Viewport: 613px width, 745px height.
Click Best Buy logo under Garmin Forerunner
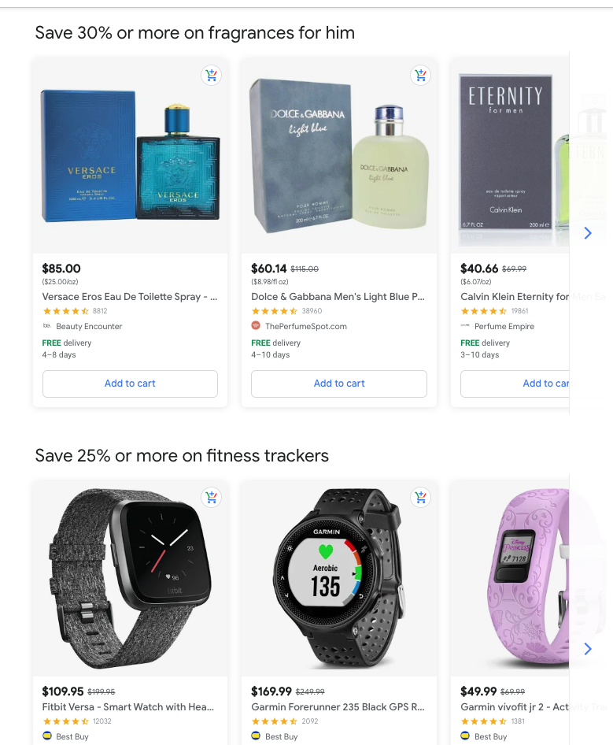(256, 736)
